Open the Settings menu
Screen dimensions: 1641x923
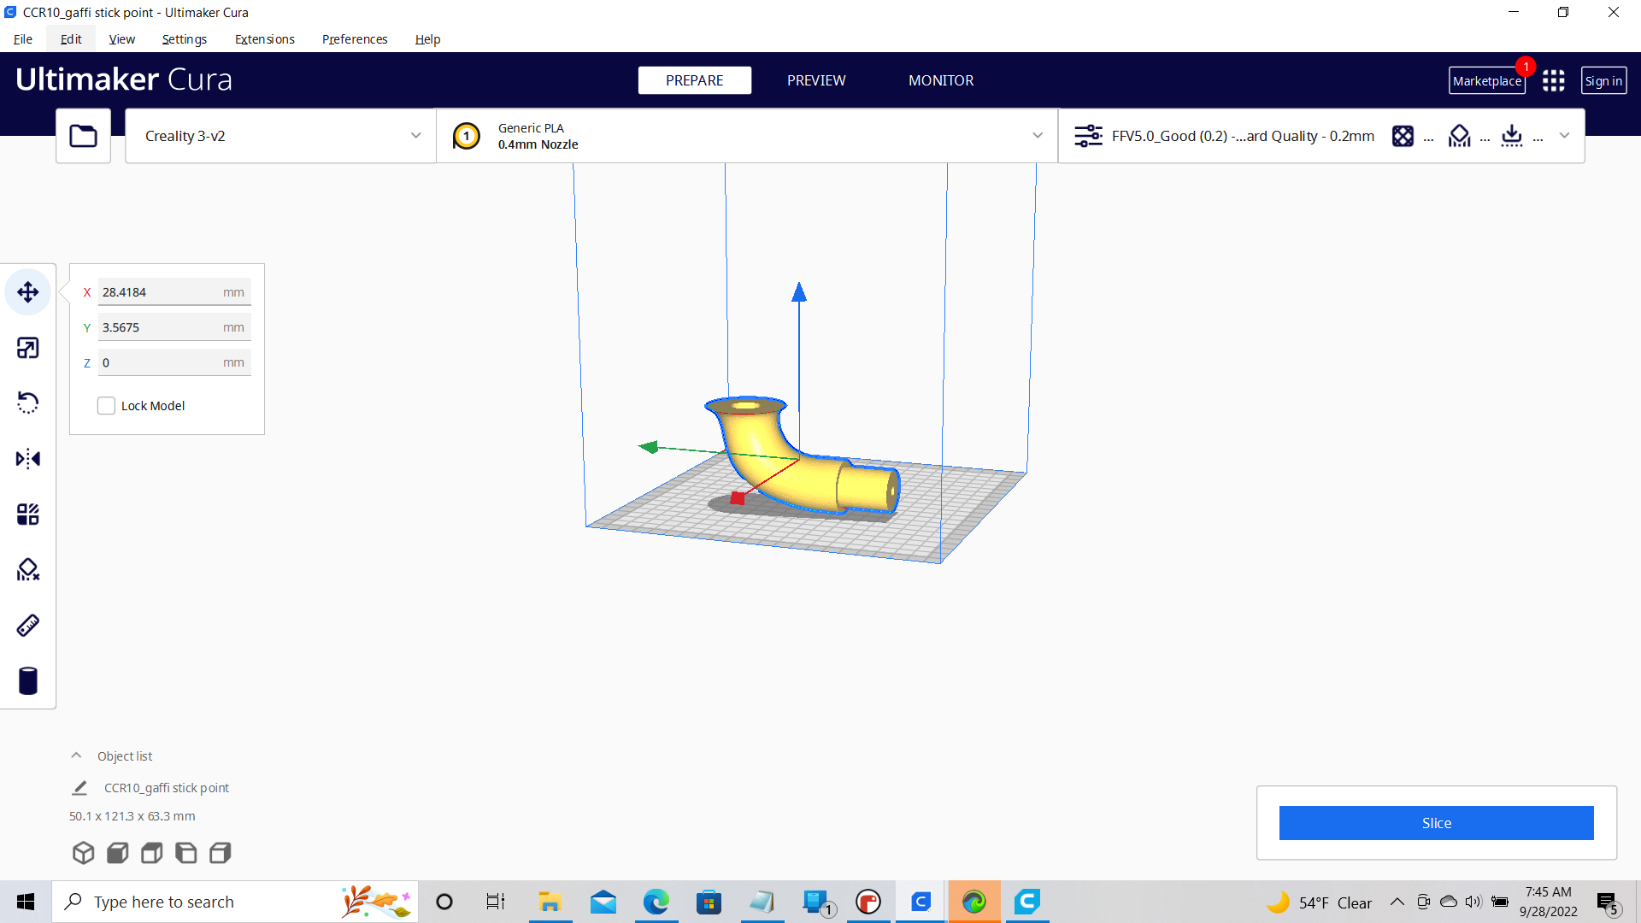click(184, 39)
